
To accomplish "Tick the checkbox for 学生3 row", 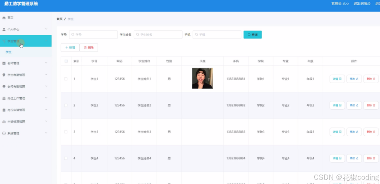I will click(66, 132).
